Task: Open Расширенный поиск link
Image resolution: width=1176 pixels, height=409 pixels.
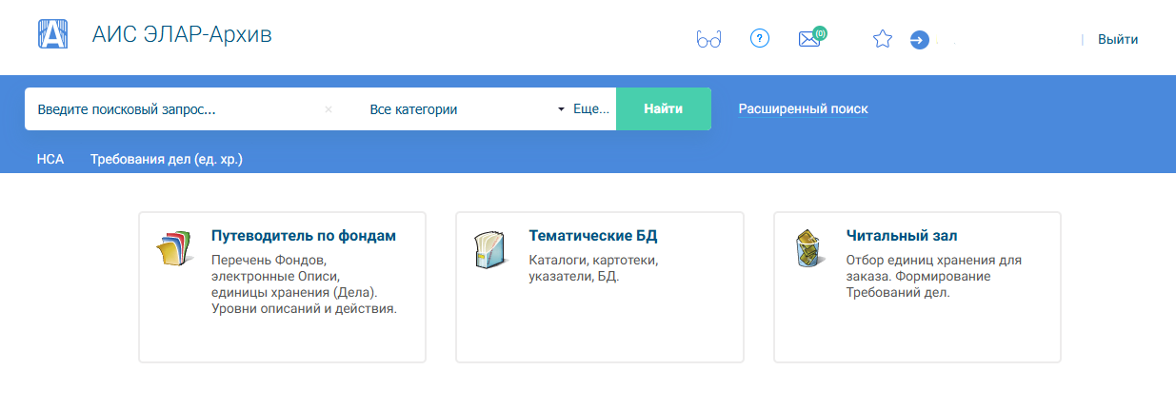Action: [803, 108]
